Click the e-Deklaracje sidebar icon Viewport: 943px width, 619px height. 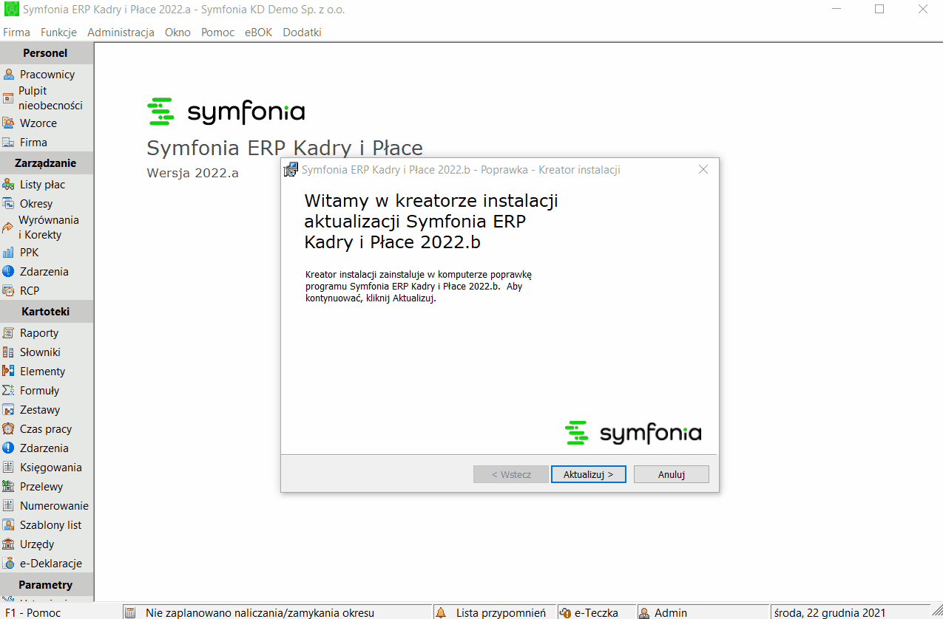tap(9, 564)
